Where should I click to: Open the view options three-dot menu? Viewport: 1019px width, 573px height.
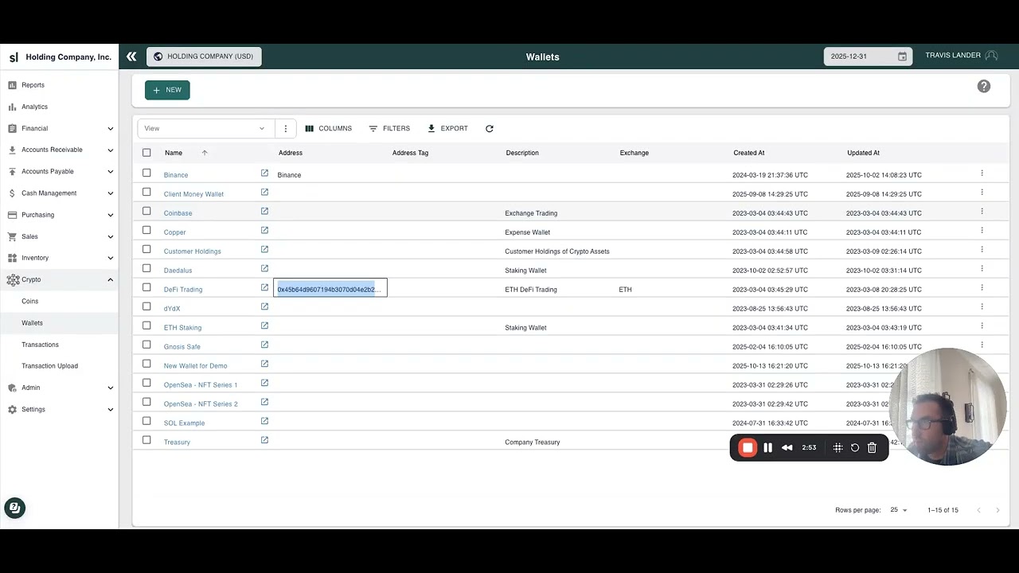(286, 128)
